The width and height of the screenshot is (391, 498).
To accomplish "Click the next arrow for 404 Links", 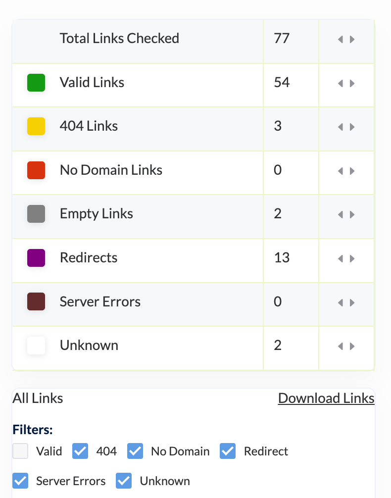I will 352,127.
